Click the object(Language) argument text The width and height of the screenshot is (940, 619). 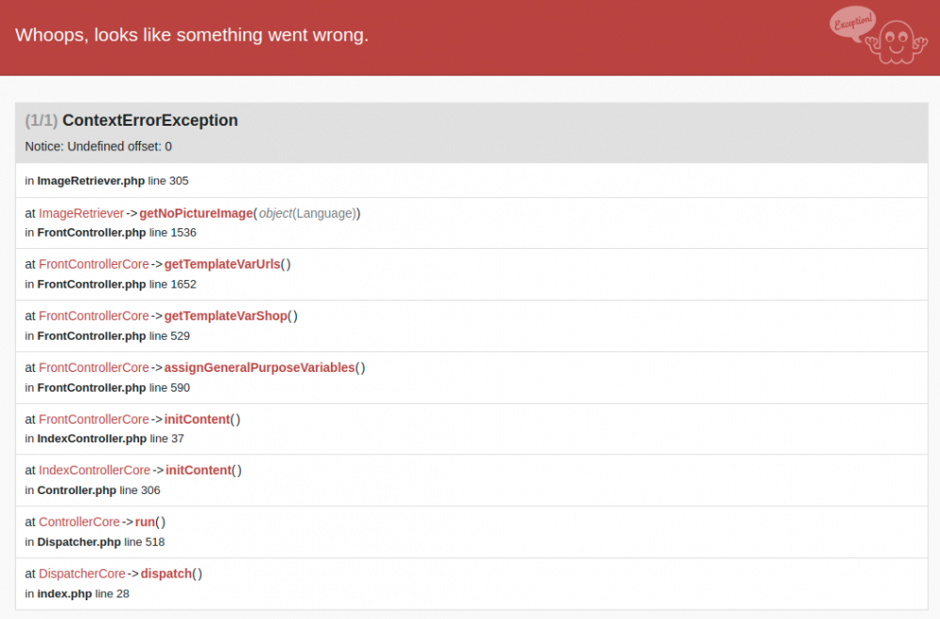[307, 213]
